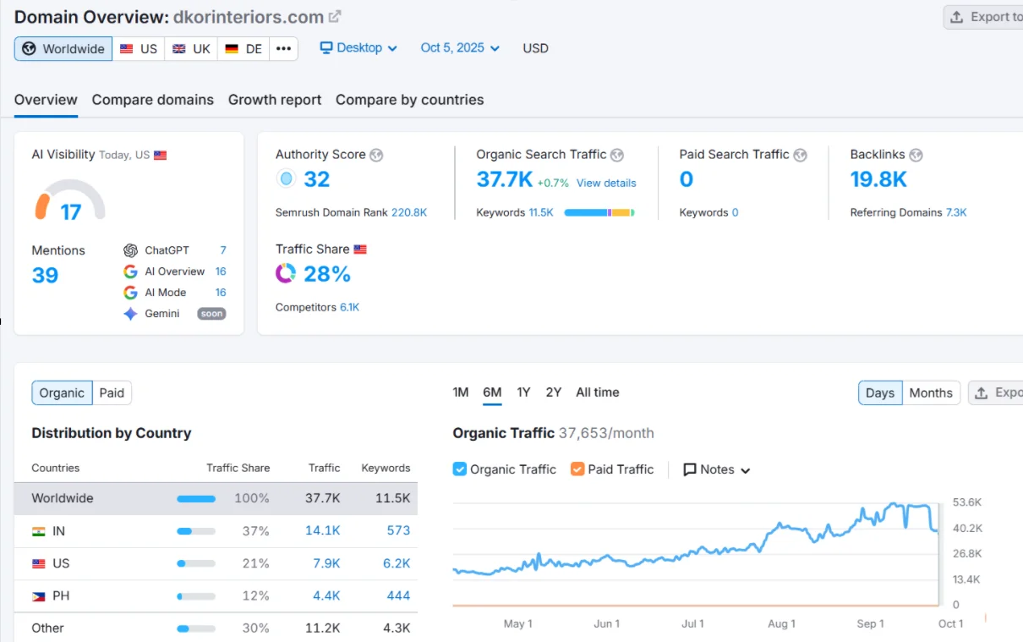Click the India flag in country table
1023x642 pixels.
tap(39, 531)
